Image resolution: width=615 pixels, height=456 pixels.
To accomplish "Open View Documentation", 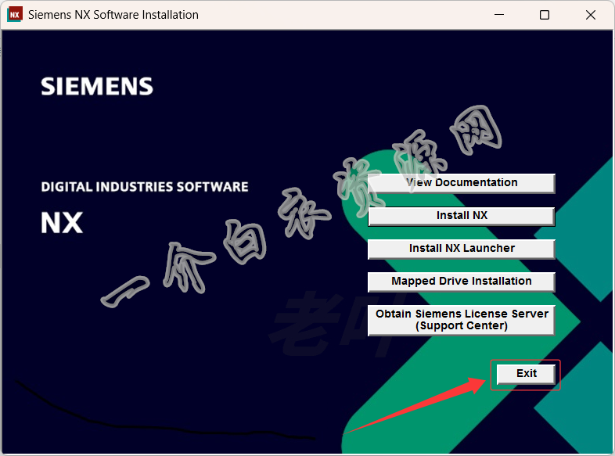I will tap(462, 183).
